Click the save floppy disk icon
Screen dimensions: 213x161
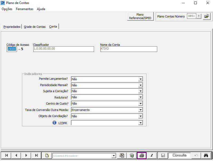click(163, 155)
